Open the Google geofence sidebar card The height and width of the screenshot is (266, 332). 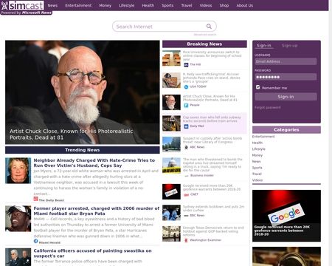click(x=286, y=216)
